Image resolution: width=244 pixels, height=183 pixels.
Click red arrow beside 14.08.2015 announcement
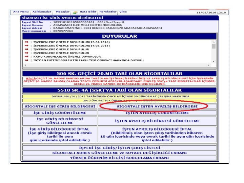point(26,46)
